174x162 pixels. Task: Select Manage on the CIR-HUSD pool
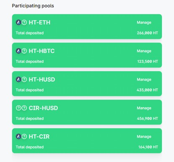tap(144, 108)
